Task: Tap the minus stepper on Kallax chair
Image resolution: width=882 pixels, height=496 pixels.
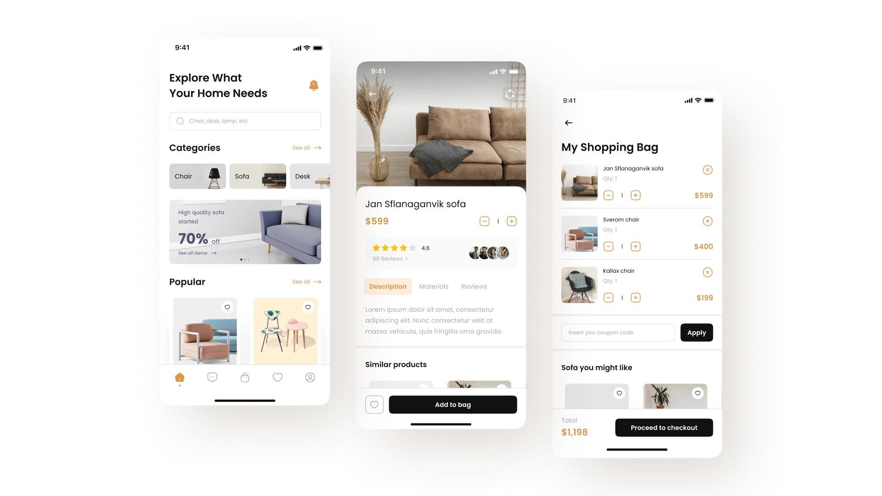Action: [609, 297]
